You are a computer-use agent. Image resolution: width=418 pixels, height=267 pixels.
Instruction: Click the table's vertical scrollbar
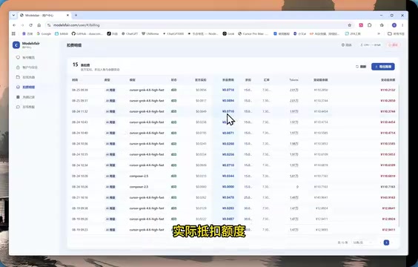pos(399,156)
